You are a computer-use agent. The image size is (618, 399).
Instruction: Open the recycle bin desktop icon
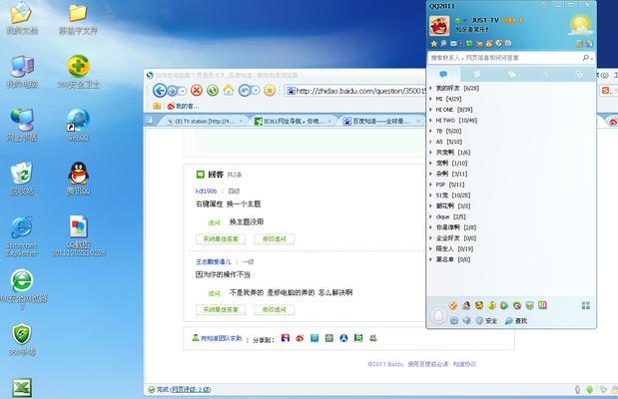tap(22, 179)
